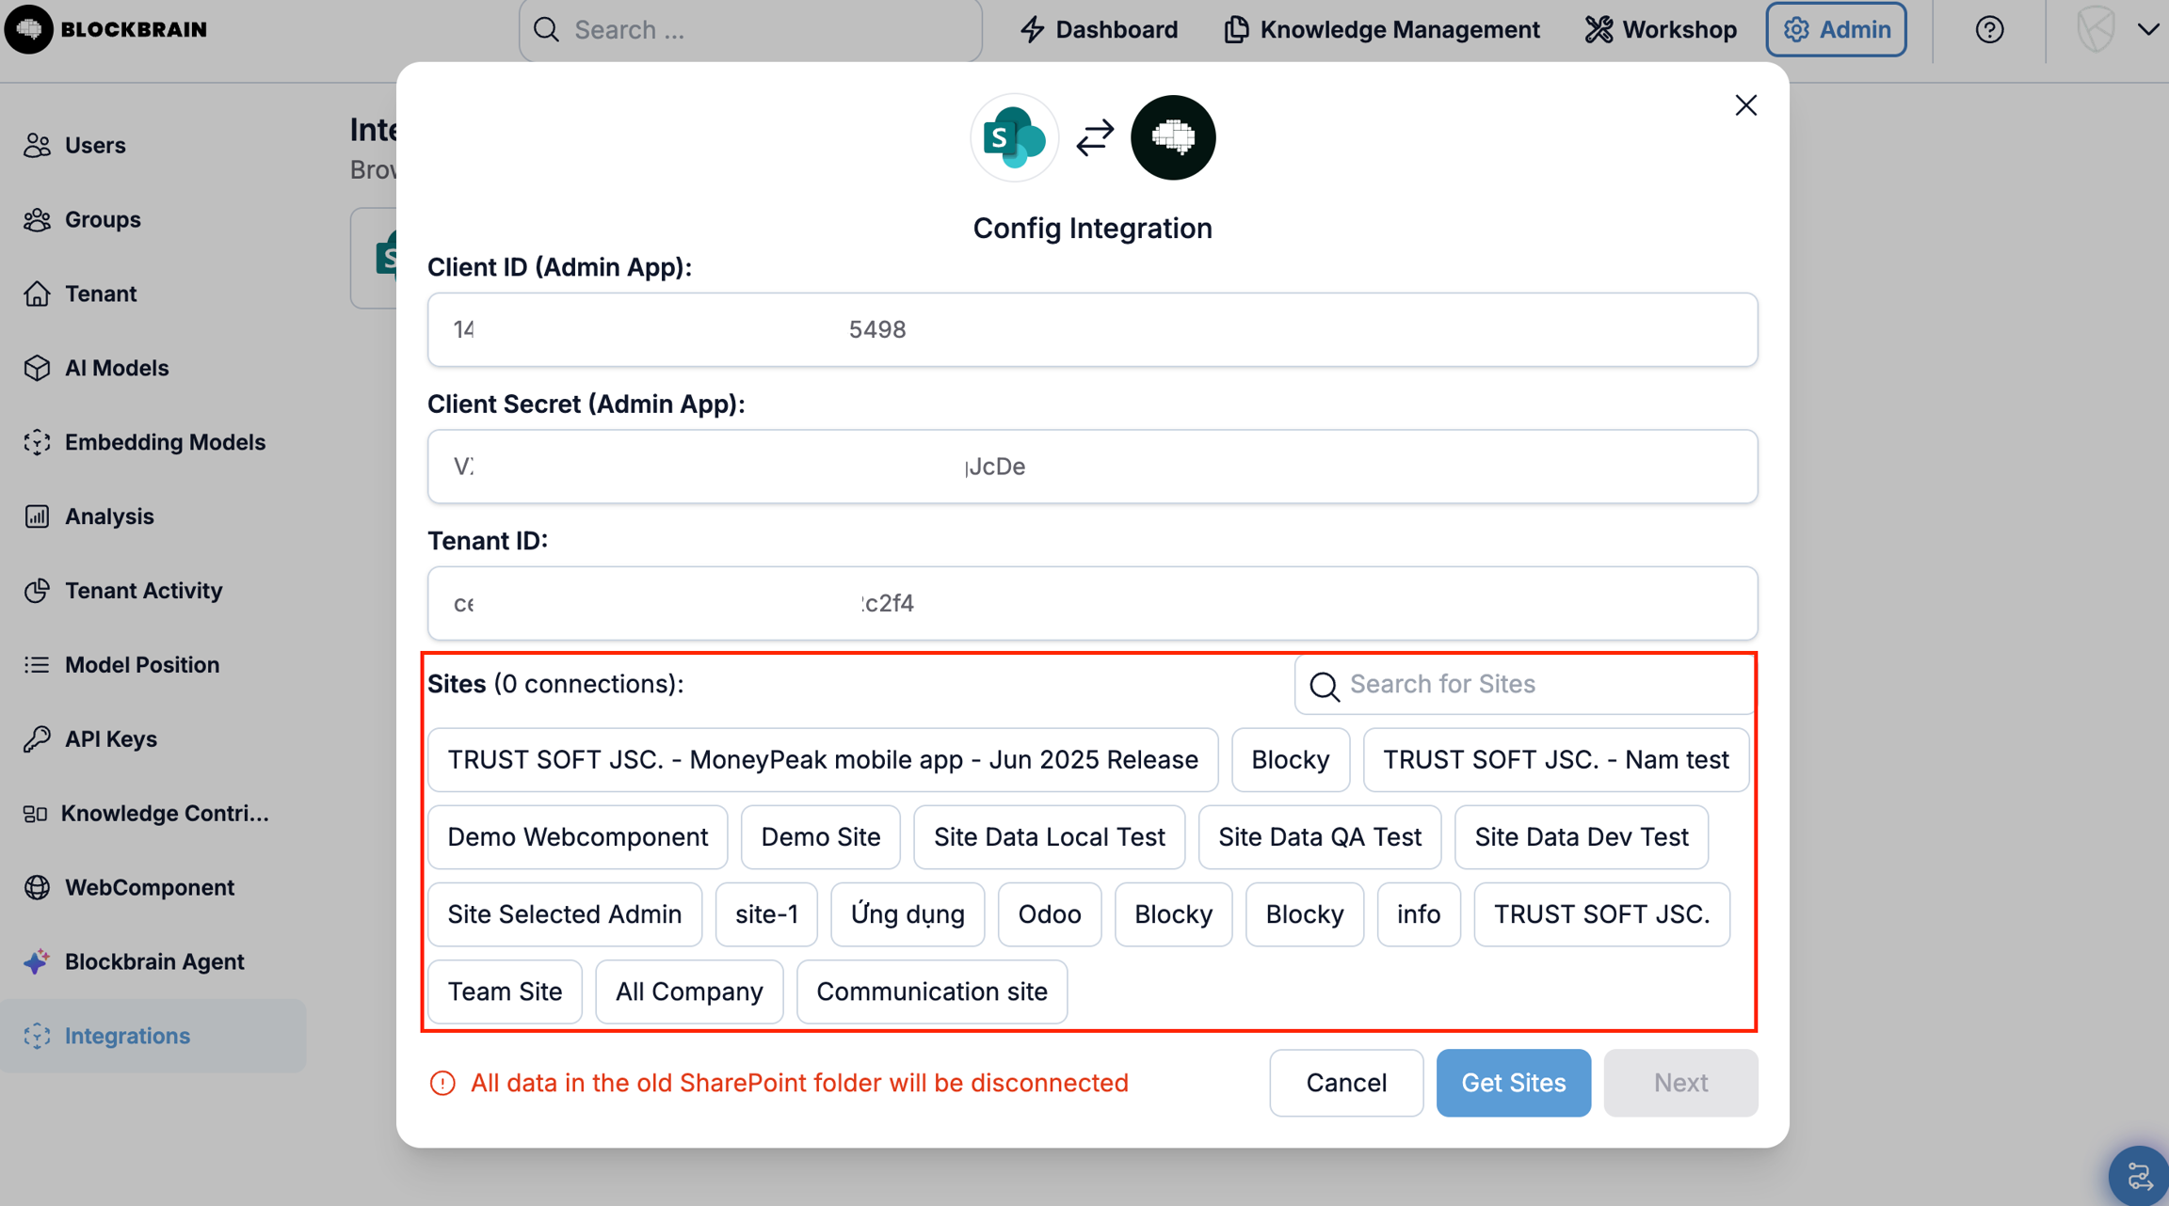
Task: Select the site-1 chip
Action: 766,914
